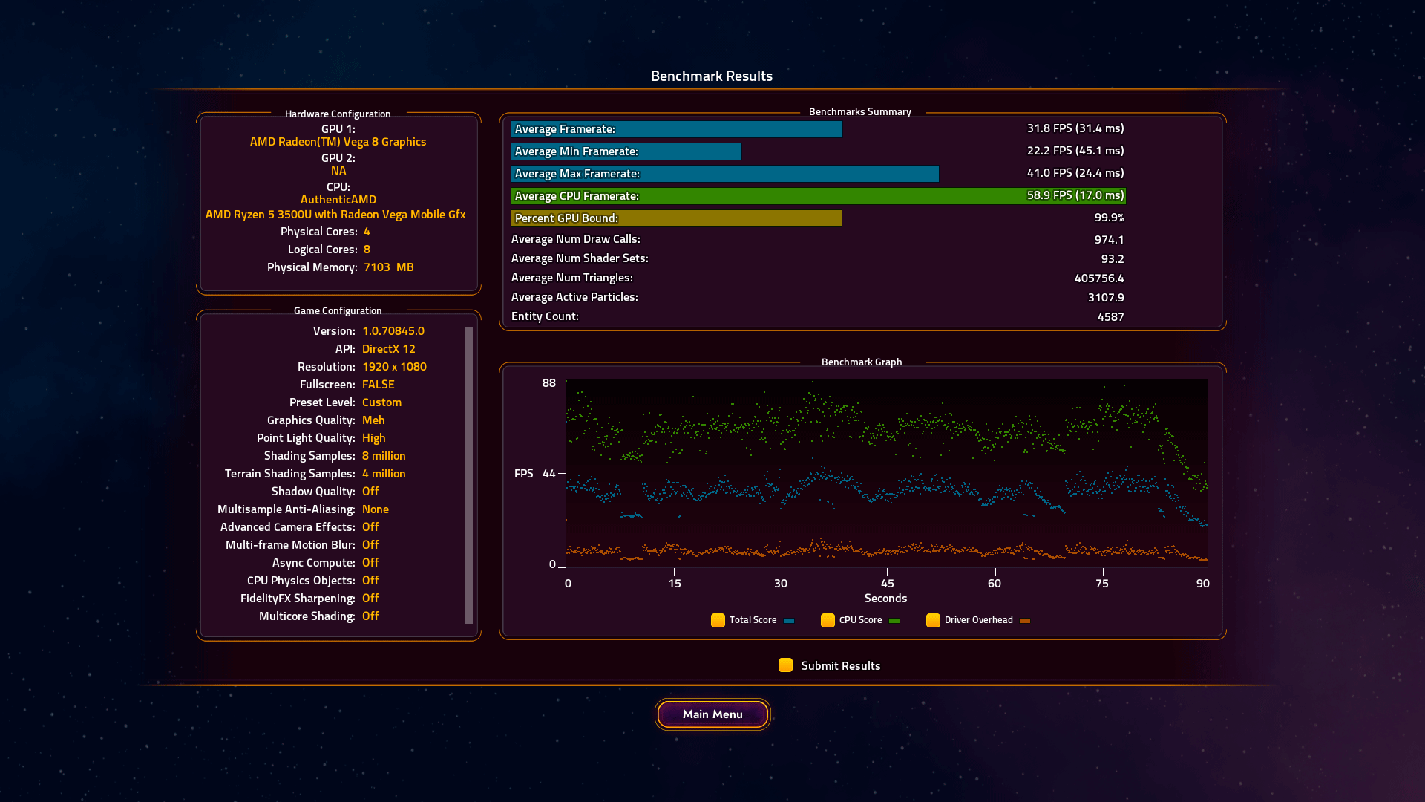The height and width of the screenshot is (802, 1425).
Task: Toggle the Driver Overhead graph checkbox
Action: coord(933,620)
